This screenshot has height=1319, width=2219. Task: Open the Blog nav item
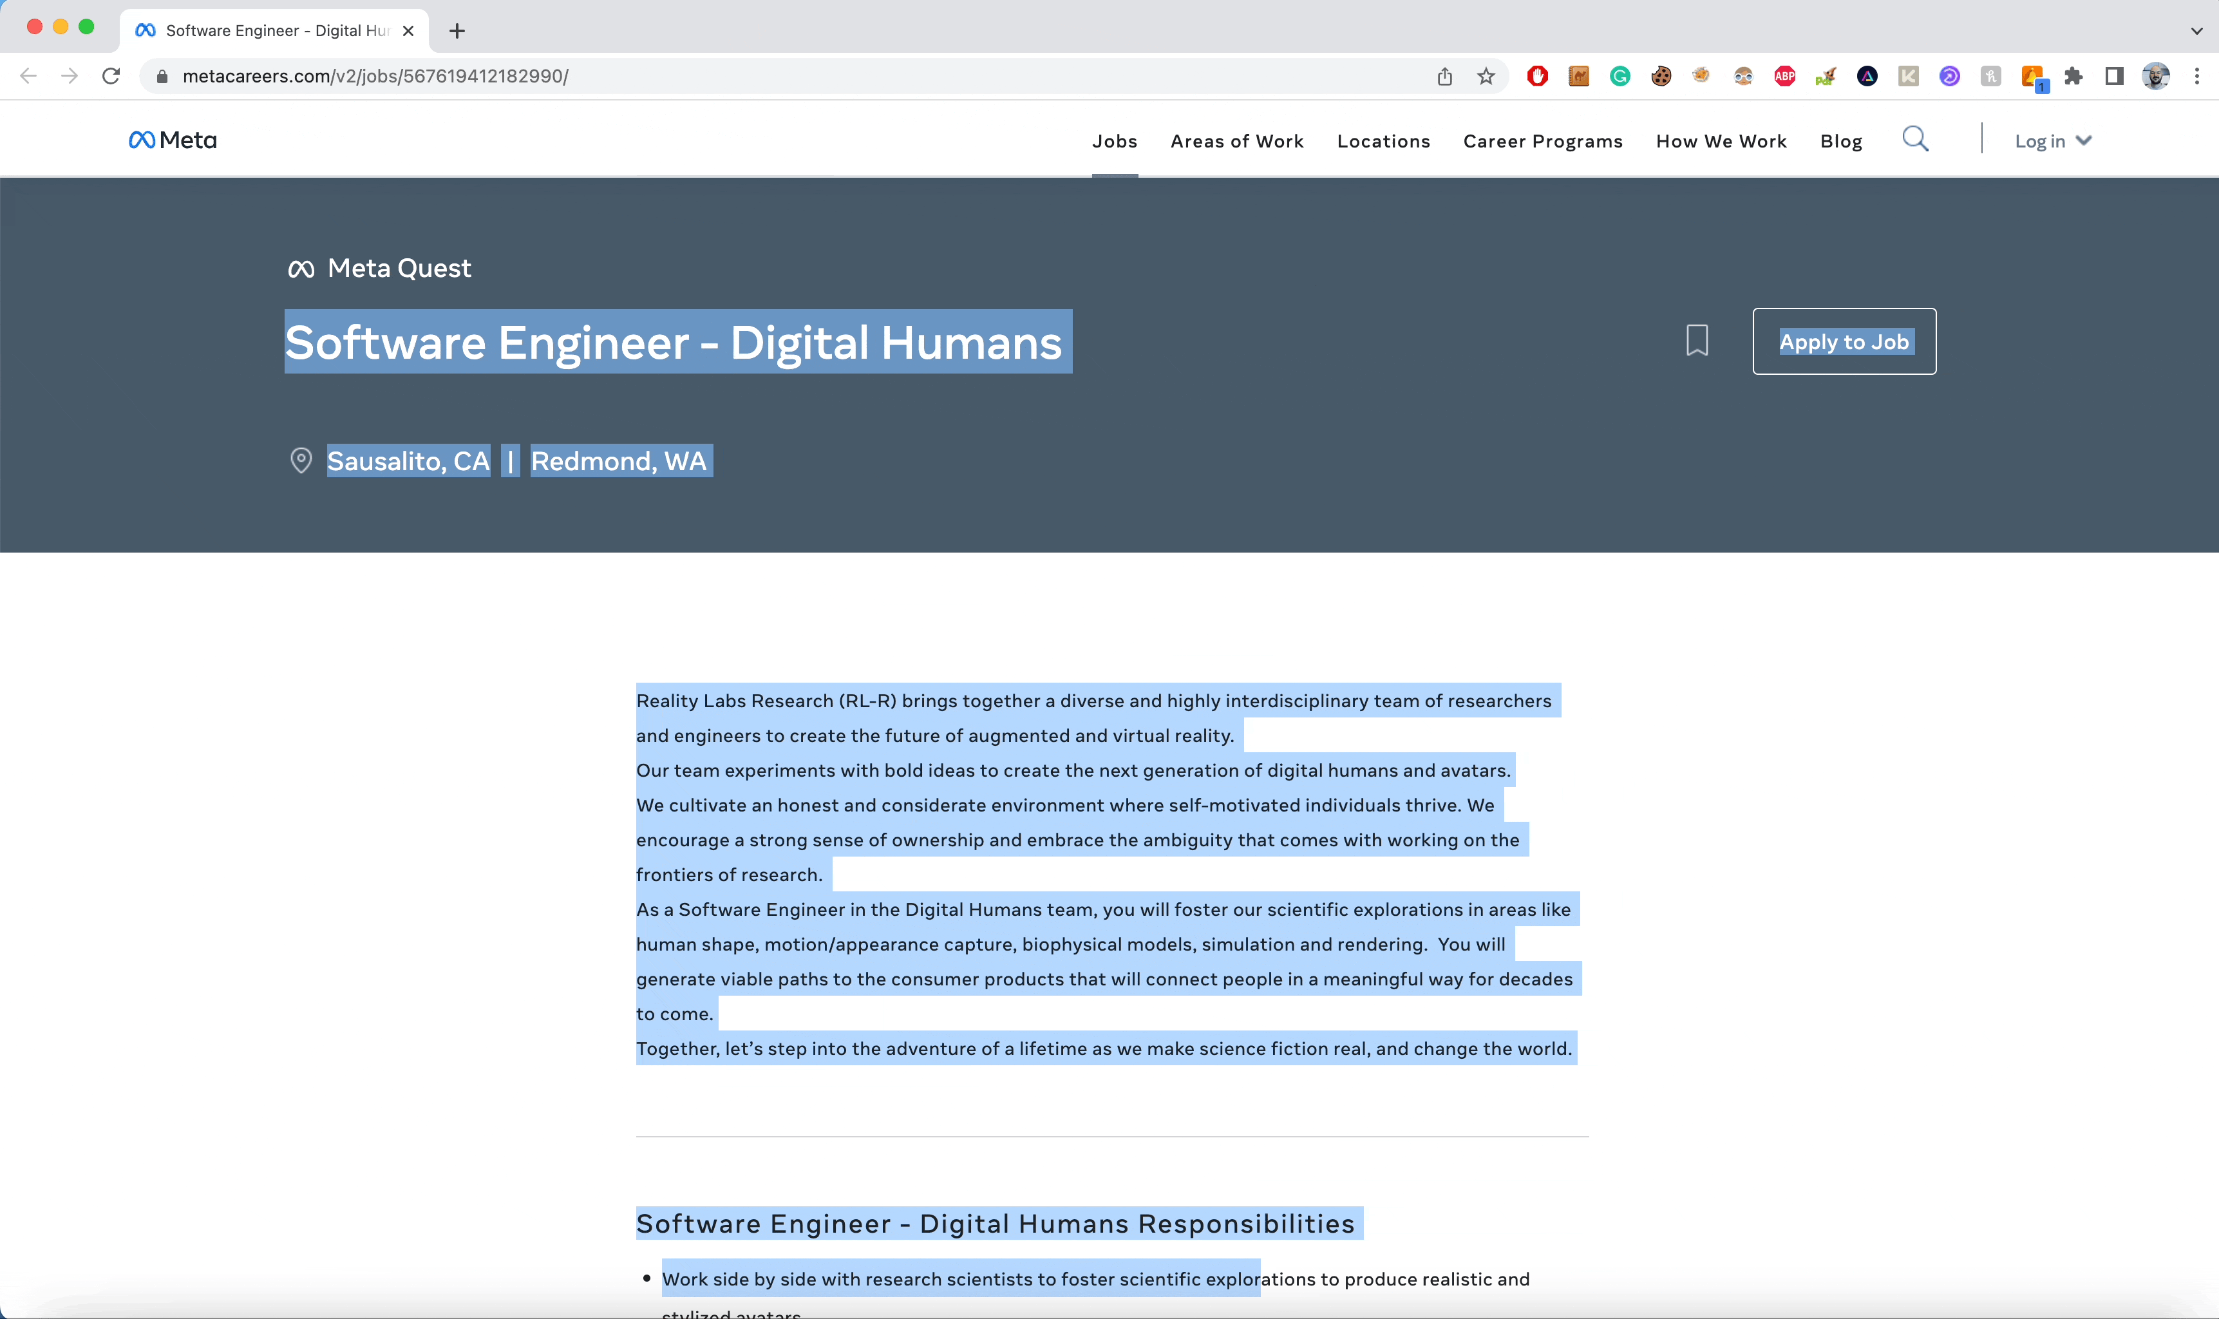pos(1841,141)
